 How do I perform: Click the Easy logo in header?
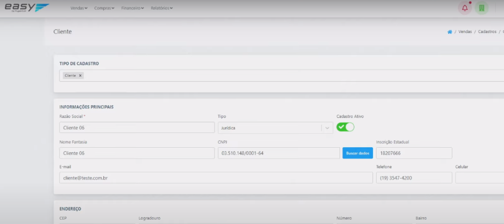coord(27,8)
